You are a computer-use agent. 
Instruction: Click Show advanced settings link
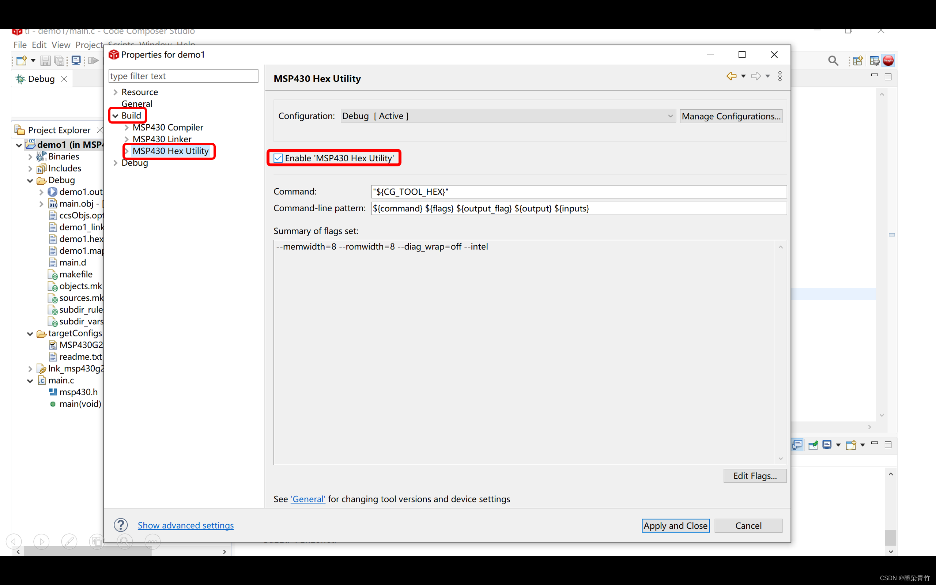pyautogui.click(x=186, y=525)
